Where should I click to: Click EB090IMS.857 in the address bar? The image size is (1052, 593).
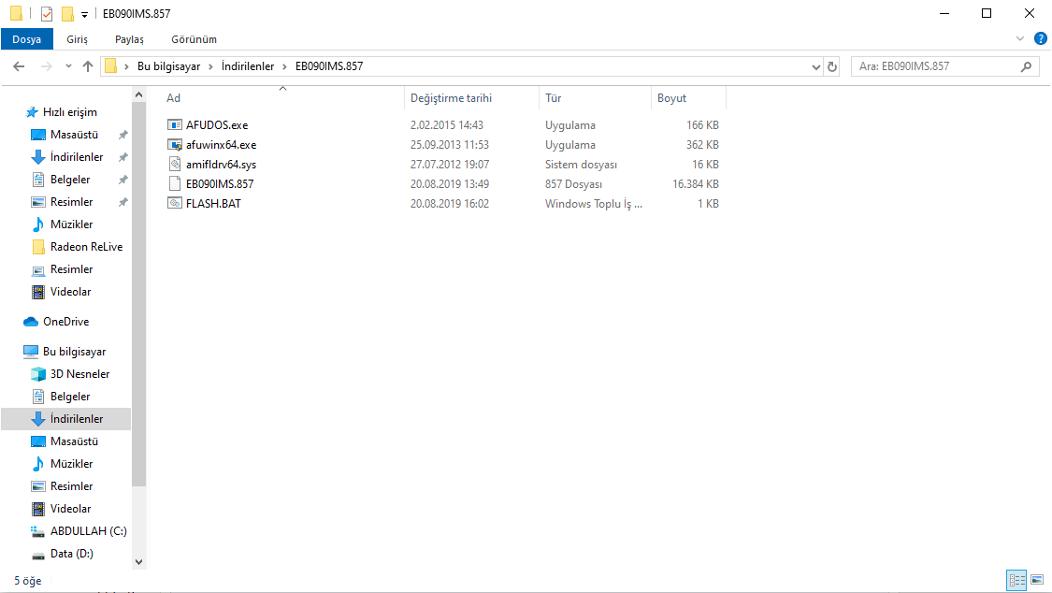coord(329,65)
